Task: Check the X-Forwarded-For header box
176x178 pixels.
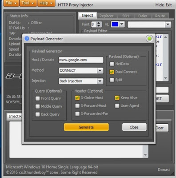Action: pos(77,114)
